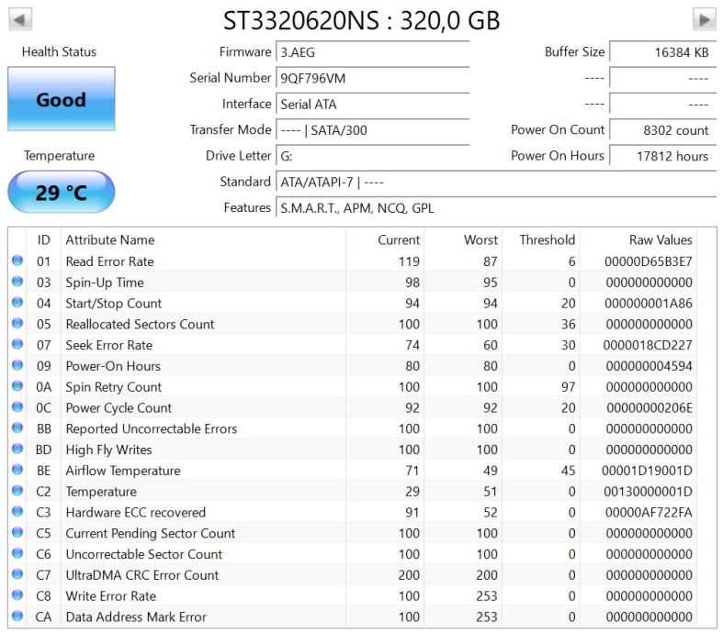Click the Firmware field showing 3.AEG
The height and width of the screenshot is (633, 723).
click(x=373, y=52)
